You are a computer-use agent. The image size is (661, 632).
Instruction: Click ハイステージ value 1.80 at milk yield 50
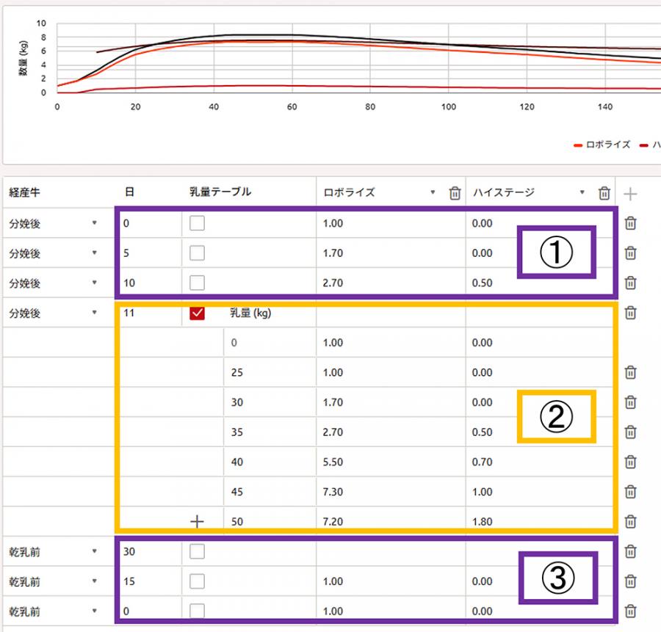(x=483, y=521)
